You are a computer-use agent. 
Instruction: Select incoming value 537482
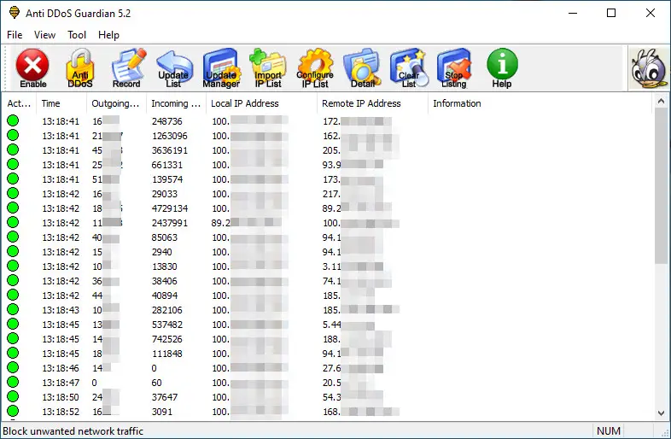(166, 325)
